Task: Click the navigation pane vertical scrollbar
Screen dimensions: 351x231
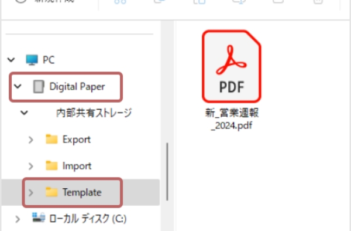Action: point(167,172)
